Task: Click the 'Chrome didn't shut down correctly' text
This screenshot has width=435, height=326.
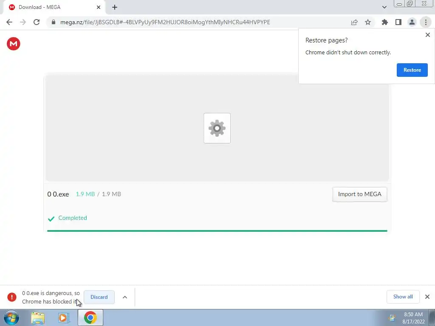Action: pyautogui.click(x=348, y=52)
